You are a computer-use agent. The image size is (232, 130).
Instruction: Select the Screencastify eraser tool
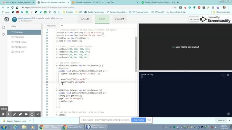point(20,114)
